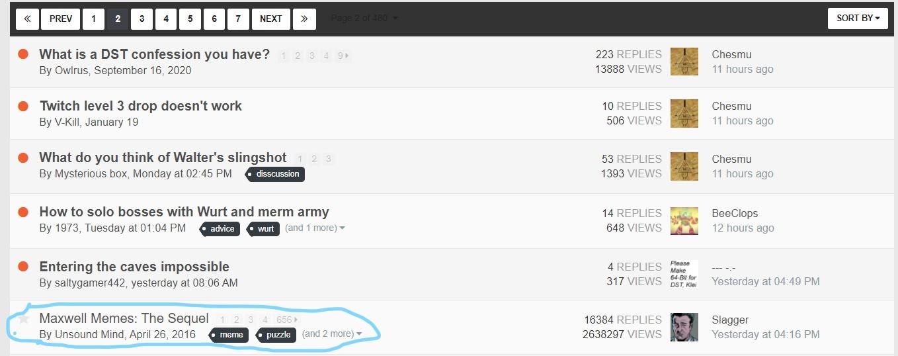This screenshot has height=356, width=898.
Task: Open author Mysterious box profile link
Action: pos(91,173)
